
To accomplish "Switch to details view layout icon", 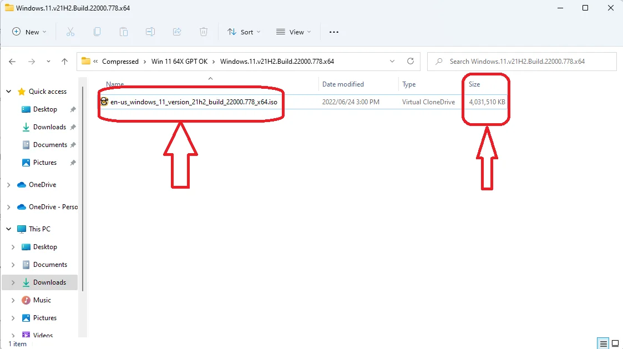I will point(602,343).
